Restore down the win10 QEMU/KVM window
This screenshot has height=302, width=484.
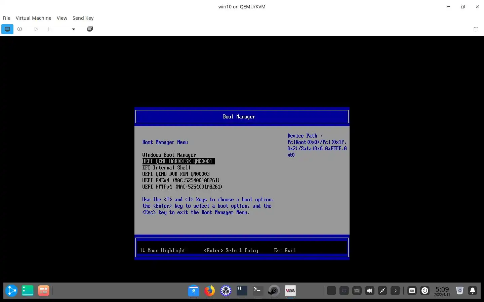[463, 7]
